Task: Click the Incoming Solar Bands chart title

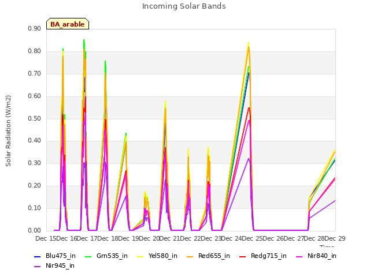Action: click(184, 6)
